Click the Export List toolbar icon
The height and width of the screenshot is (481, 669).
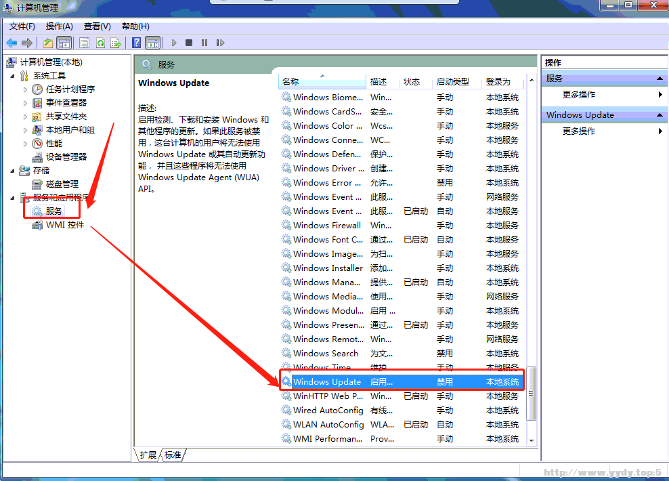click(116, 43)
